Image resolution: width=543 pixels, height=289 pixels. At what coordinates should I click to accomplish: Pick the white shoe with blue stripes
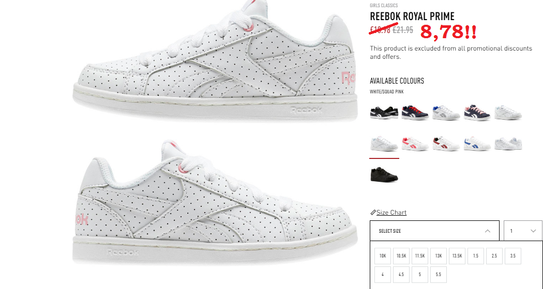click(x=477, y=143)
